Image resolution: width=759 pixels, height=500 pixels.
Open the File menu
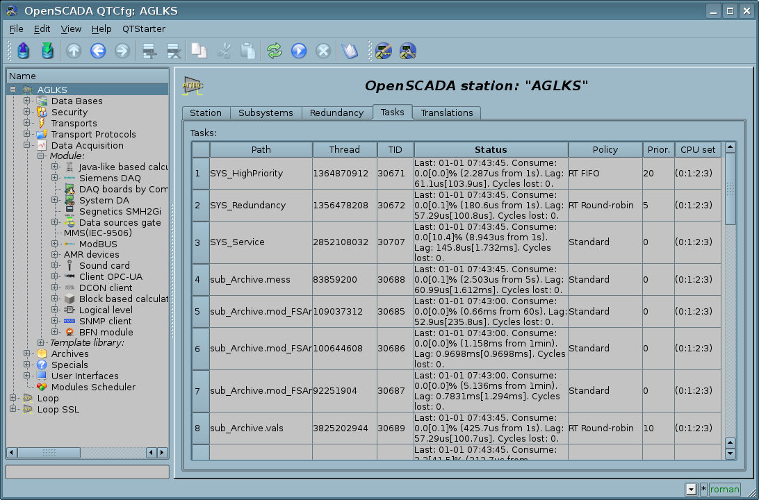click(16, 29)
